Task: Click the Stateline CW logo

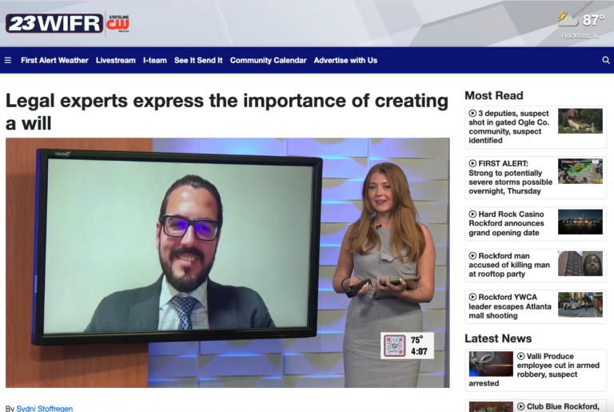Action: (118, 22)
